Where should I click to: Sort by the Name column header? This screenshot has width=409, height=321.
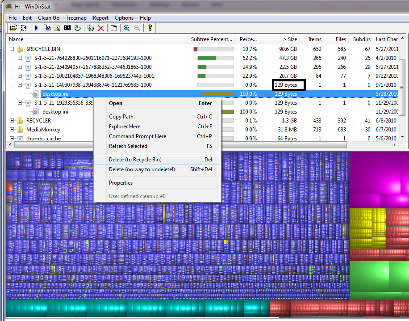[97, 39]
